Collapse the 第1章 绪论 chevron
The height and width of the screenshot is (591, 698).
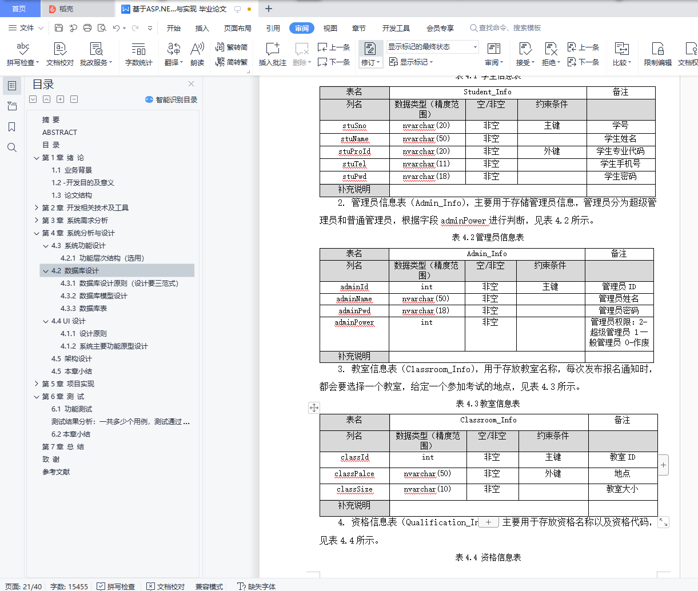tap(37, 158)
